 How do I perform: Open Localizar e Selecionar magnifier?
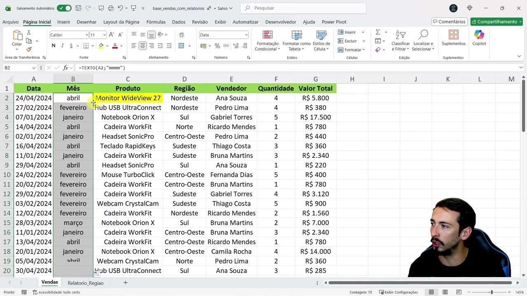point(424,40)
